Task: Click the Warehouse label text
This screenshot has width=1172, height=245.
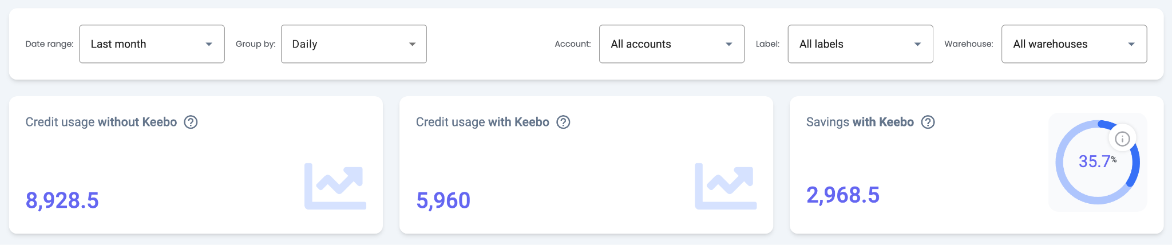Action: (968, 44)
